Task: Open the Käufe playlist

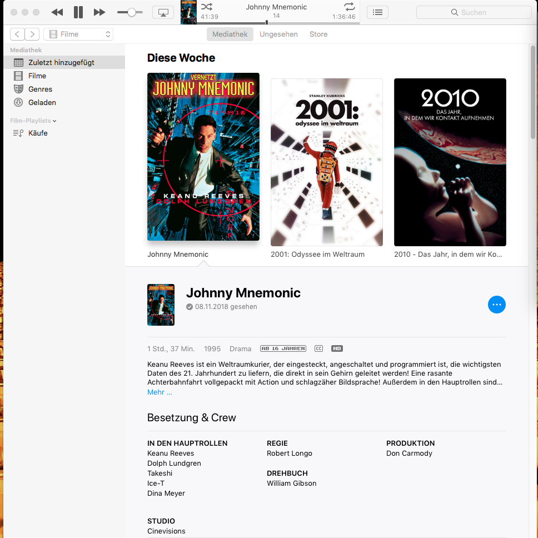Action: tap(64, 133)
